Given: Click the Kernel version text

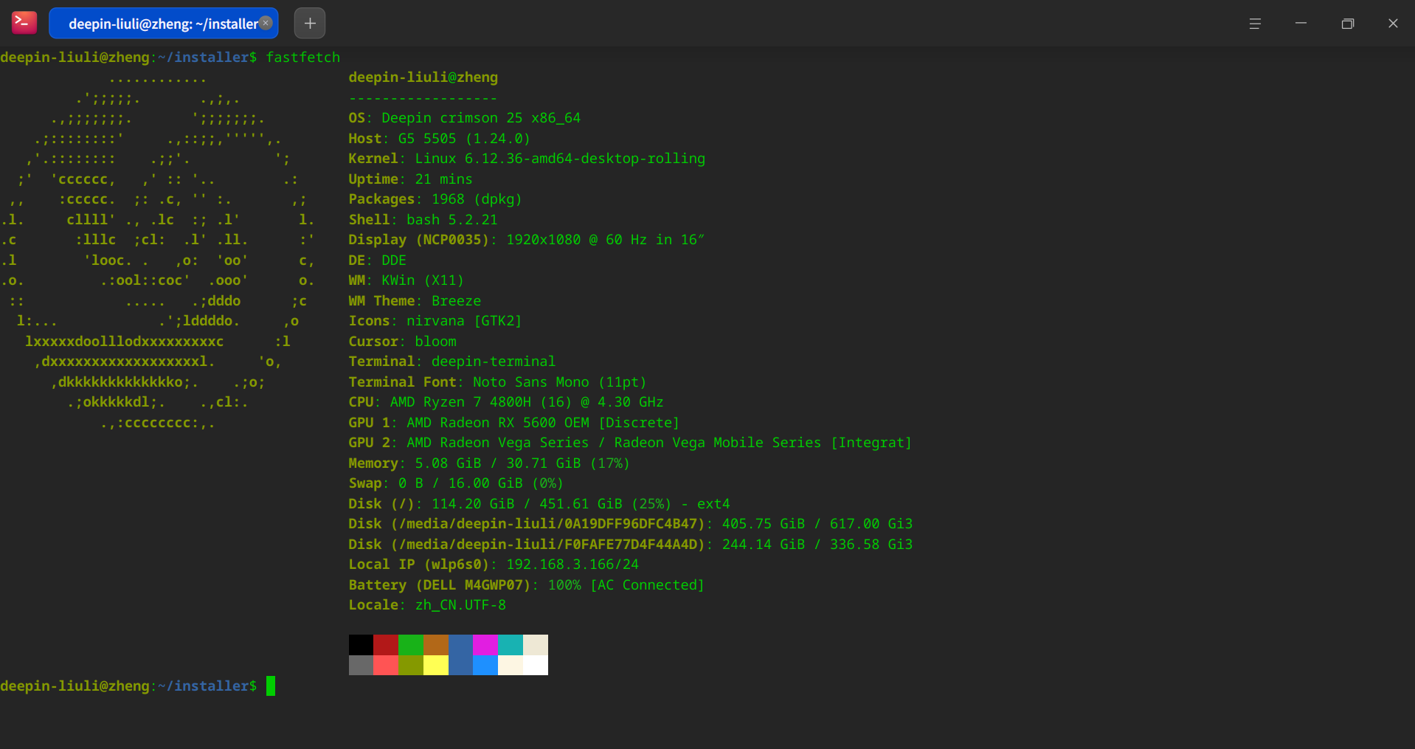Looking at the screenshot, I should [560, 159].
